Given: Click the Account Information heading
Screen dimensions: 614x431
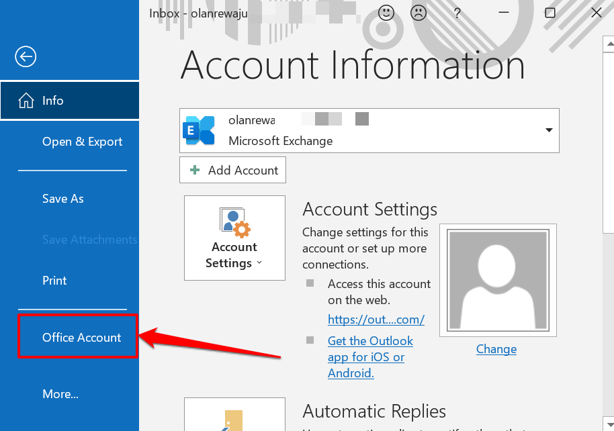Looking at the screenshot, I should [353, 65].
